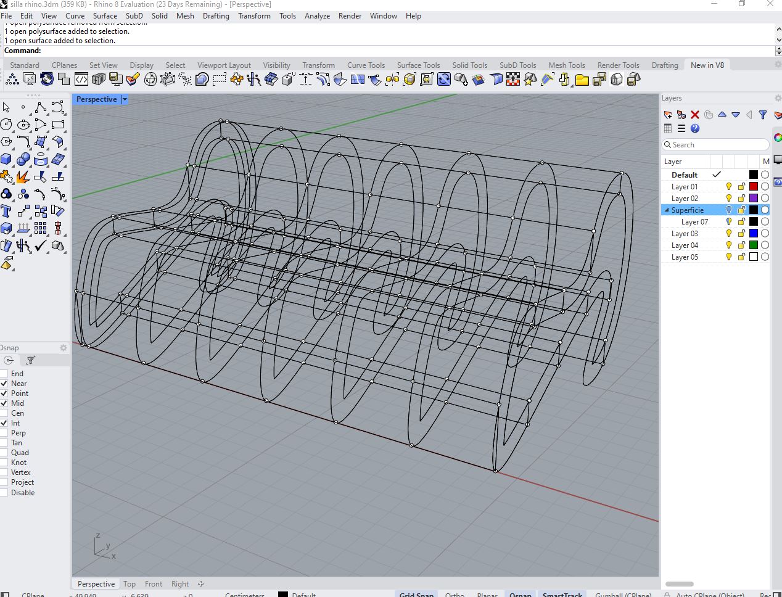Select the control point curve tool
Image resolution: width=782 pixels, height=597 pixels.
(40, 106)
